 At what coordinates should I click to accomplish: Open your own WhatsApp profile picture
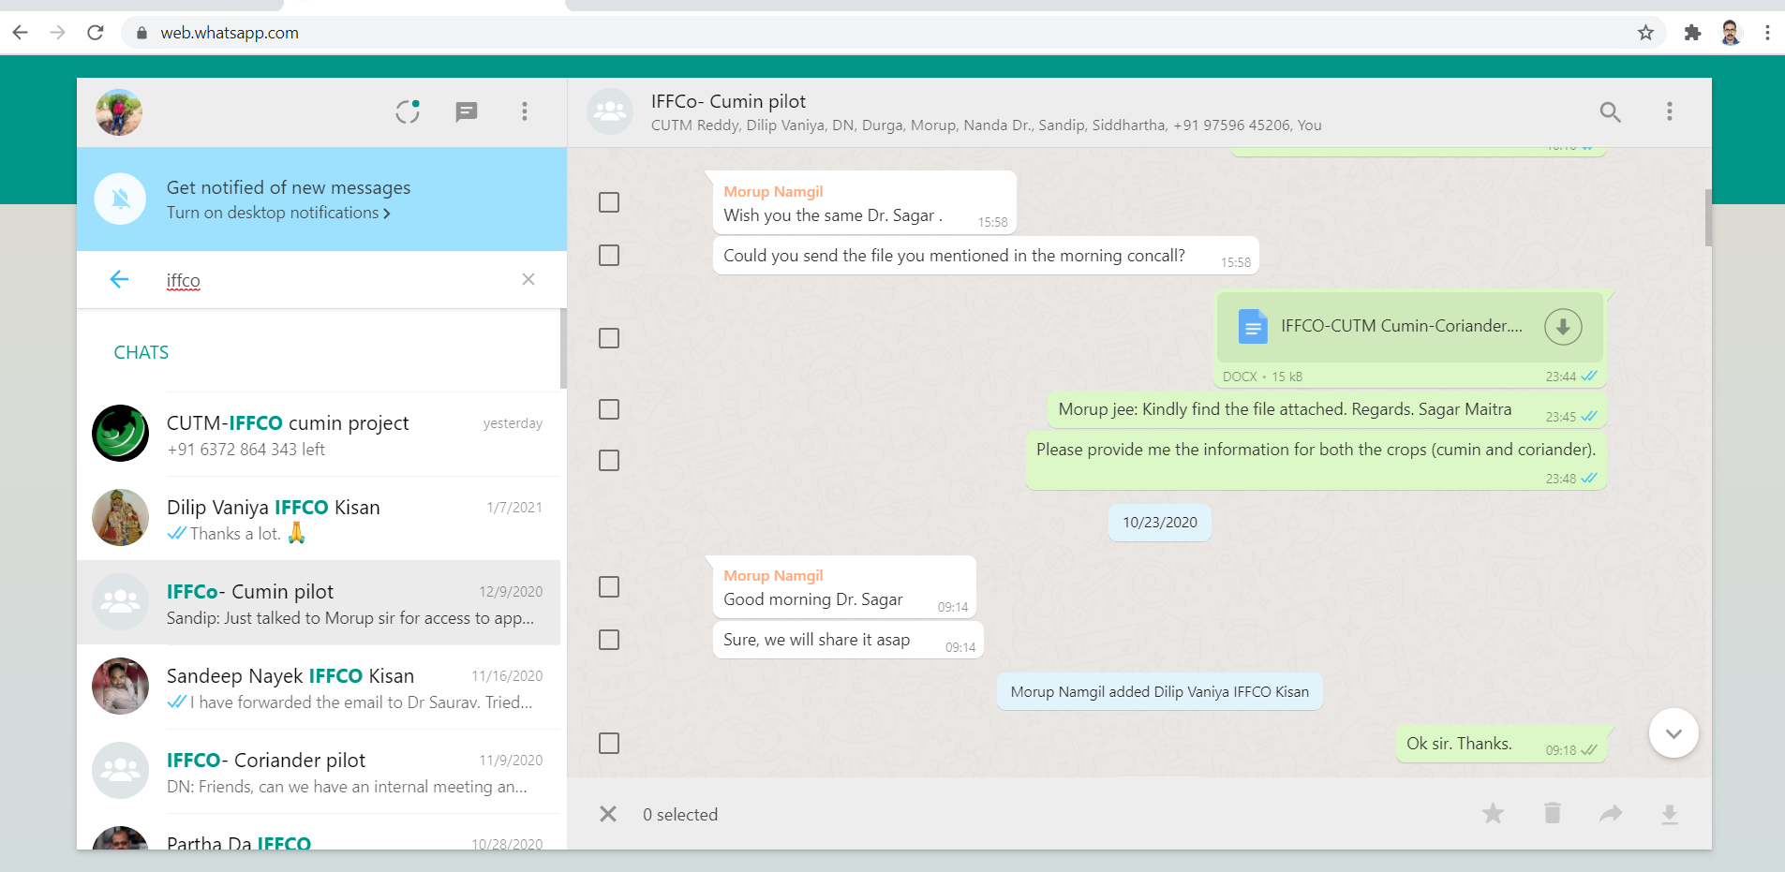pos(119,112)
